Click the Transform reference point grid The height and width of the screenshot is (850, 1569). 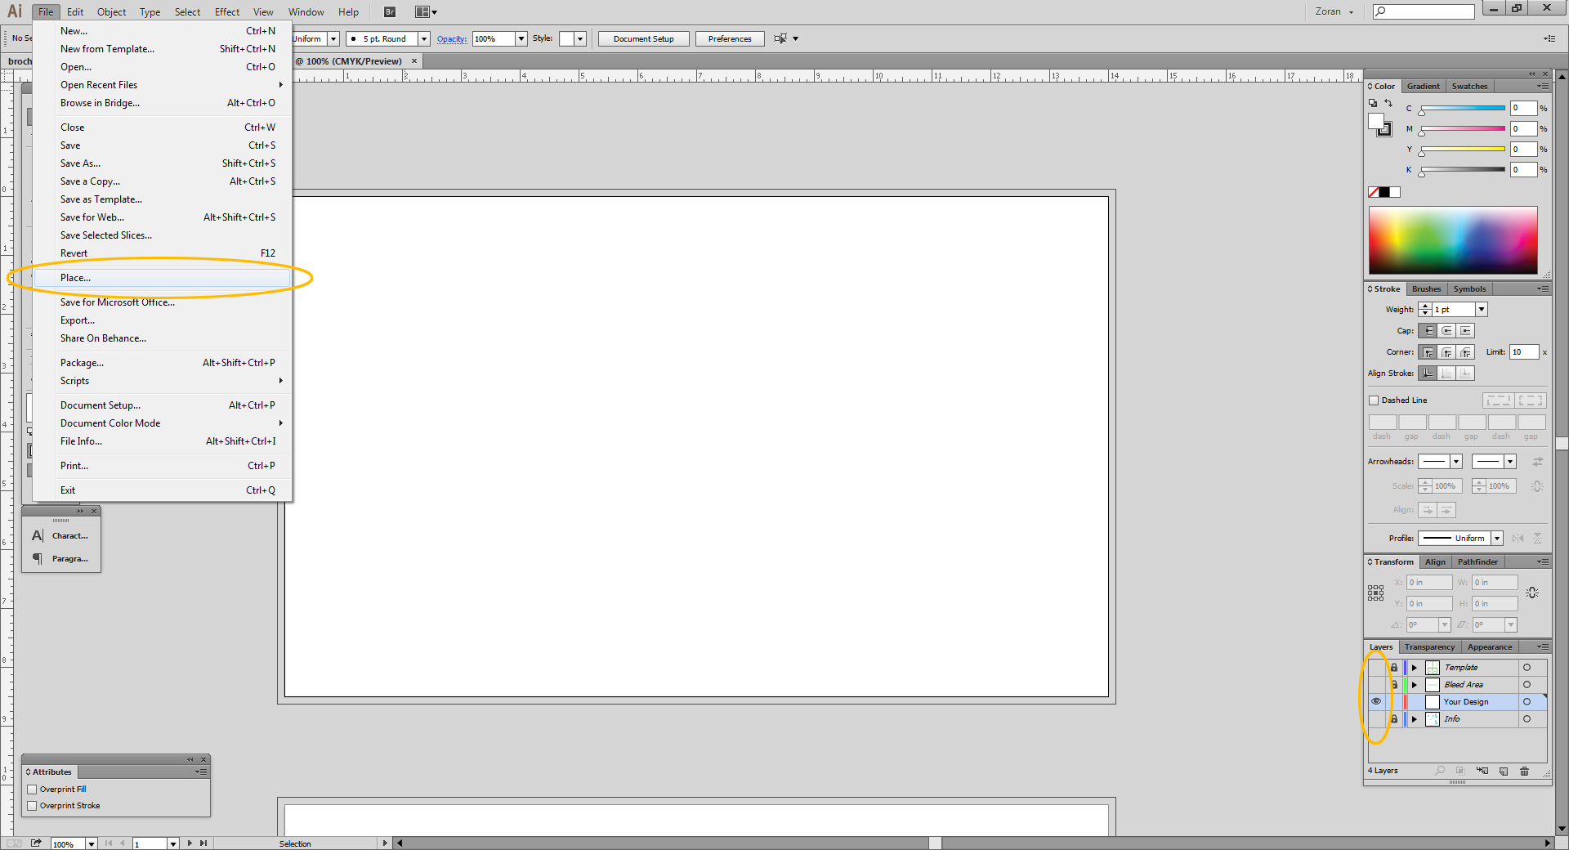(1376, 593)
